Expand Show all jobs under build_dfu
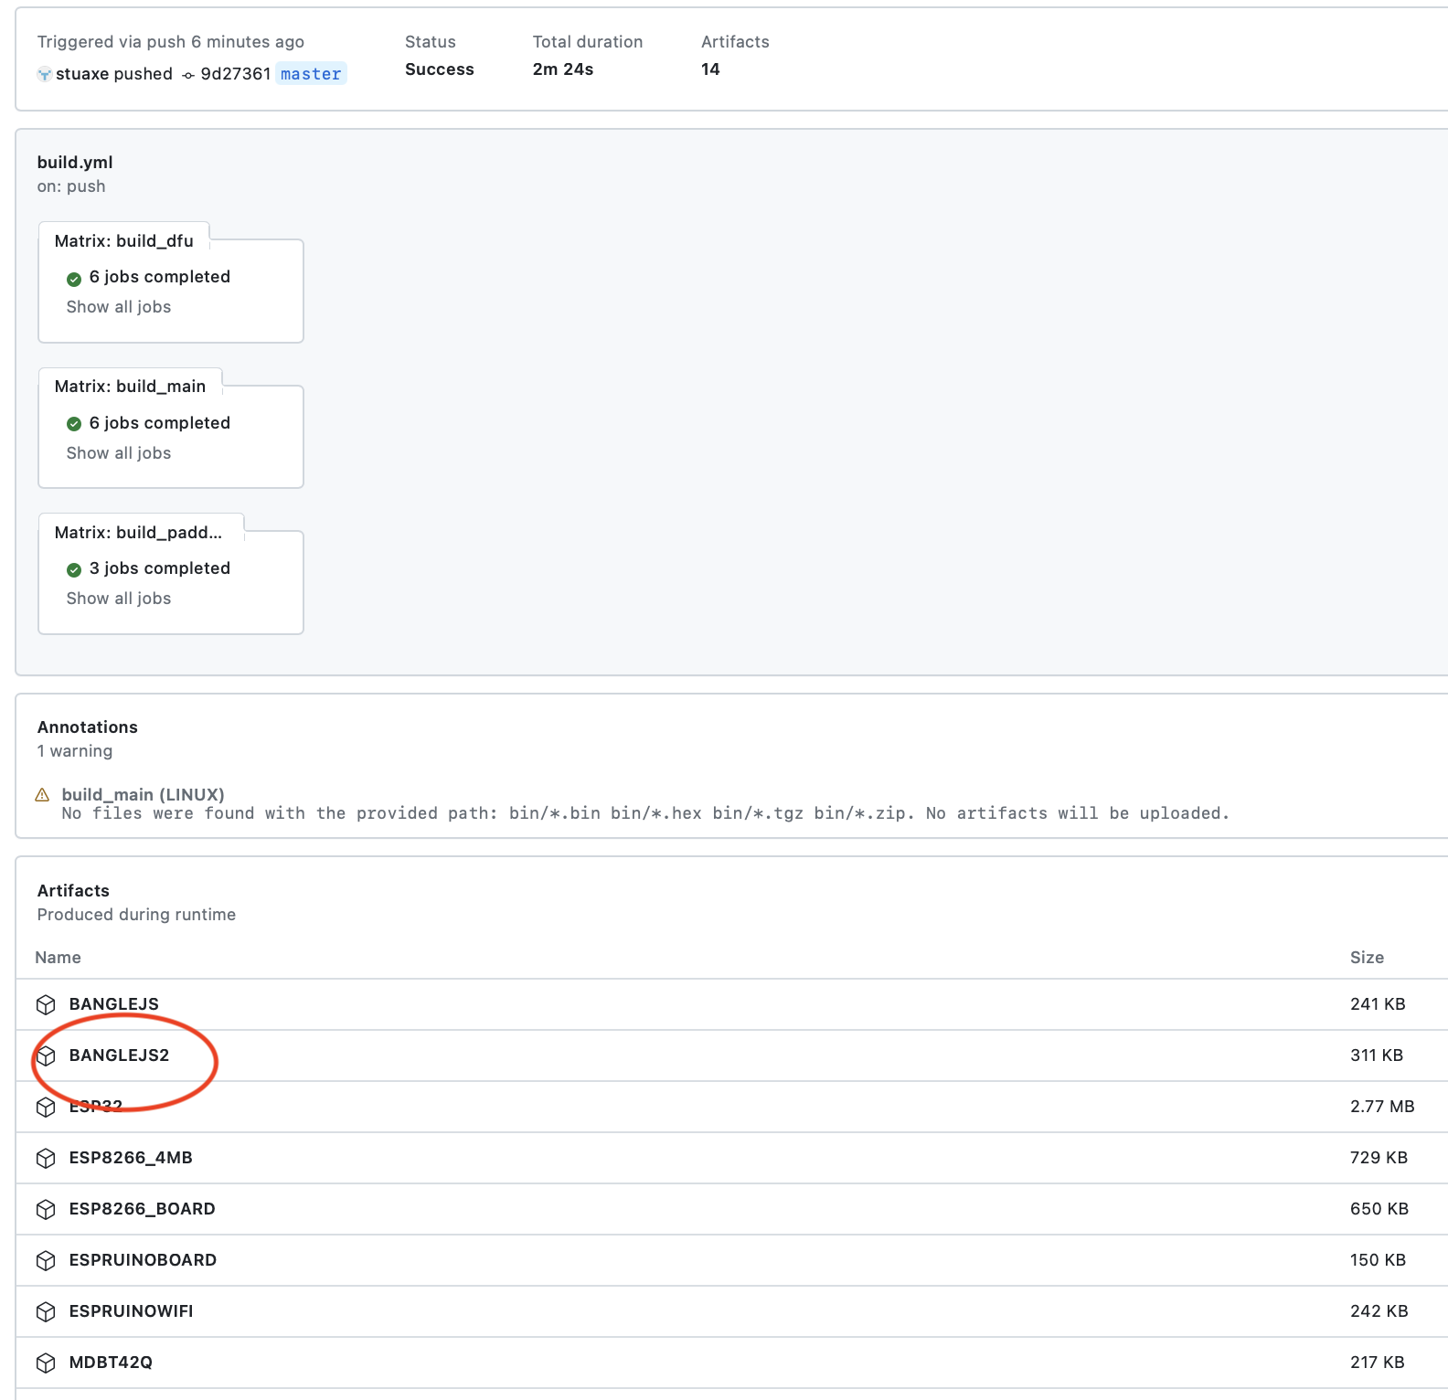 [x=119, y=307]
